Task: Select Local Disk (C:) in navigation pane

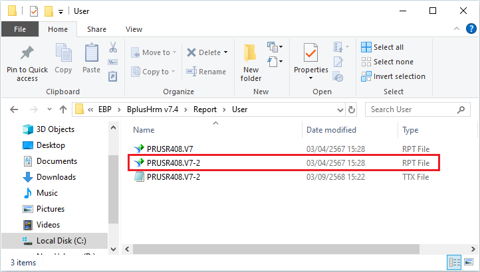Action: [x=61, y=241]
